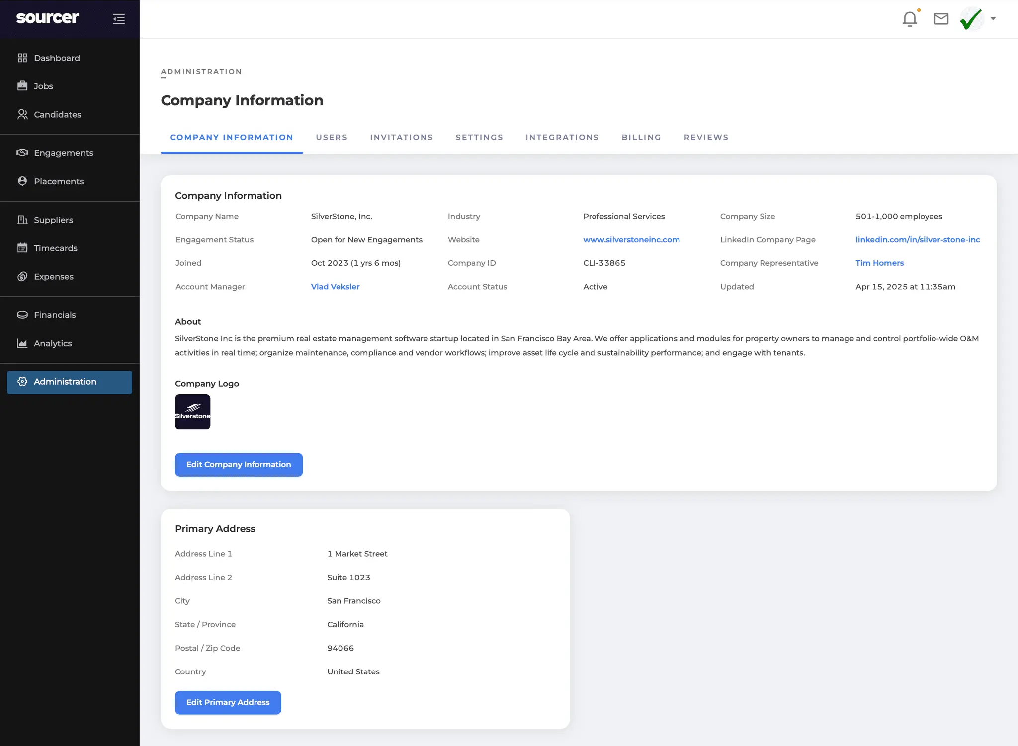Viewport: 1018px width, 746px height.
Task: Click Edit Primary Address button
Action: click(x=228, y=702)
